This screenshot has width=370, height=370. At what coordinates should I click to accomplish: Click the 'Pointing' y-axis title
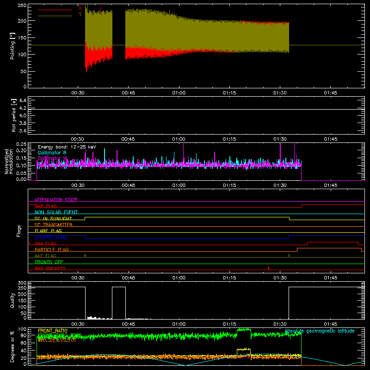pos(12,46)
